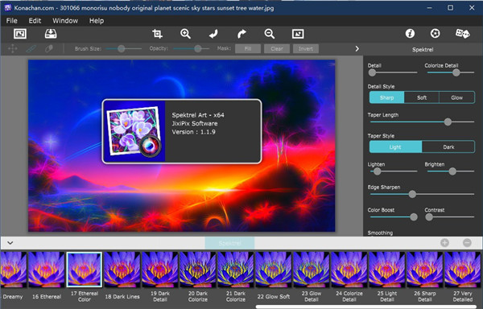This screenshot has width=483, height=309.
Task: Select the brush paint tool
Action: [x=31, y=48]
